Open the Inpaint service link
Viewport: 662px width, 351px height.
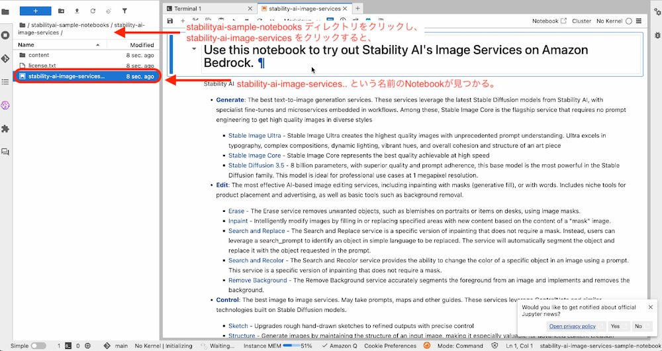click(238, 221)
